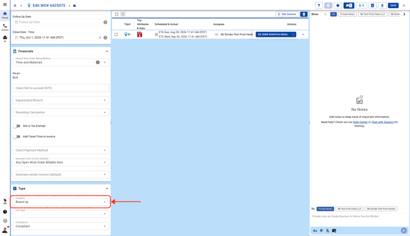This screenshot has width=410, height=236.
Task: Send to SB Test Prod Client LLC chip
Action: click(349, 209)
